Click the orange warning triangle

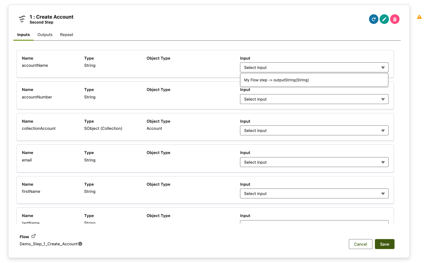(x=419, y=17)
